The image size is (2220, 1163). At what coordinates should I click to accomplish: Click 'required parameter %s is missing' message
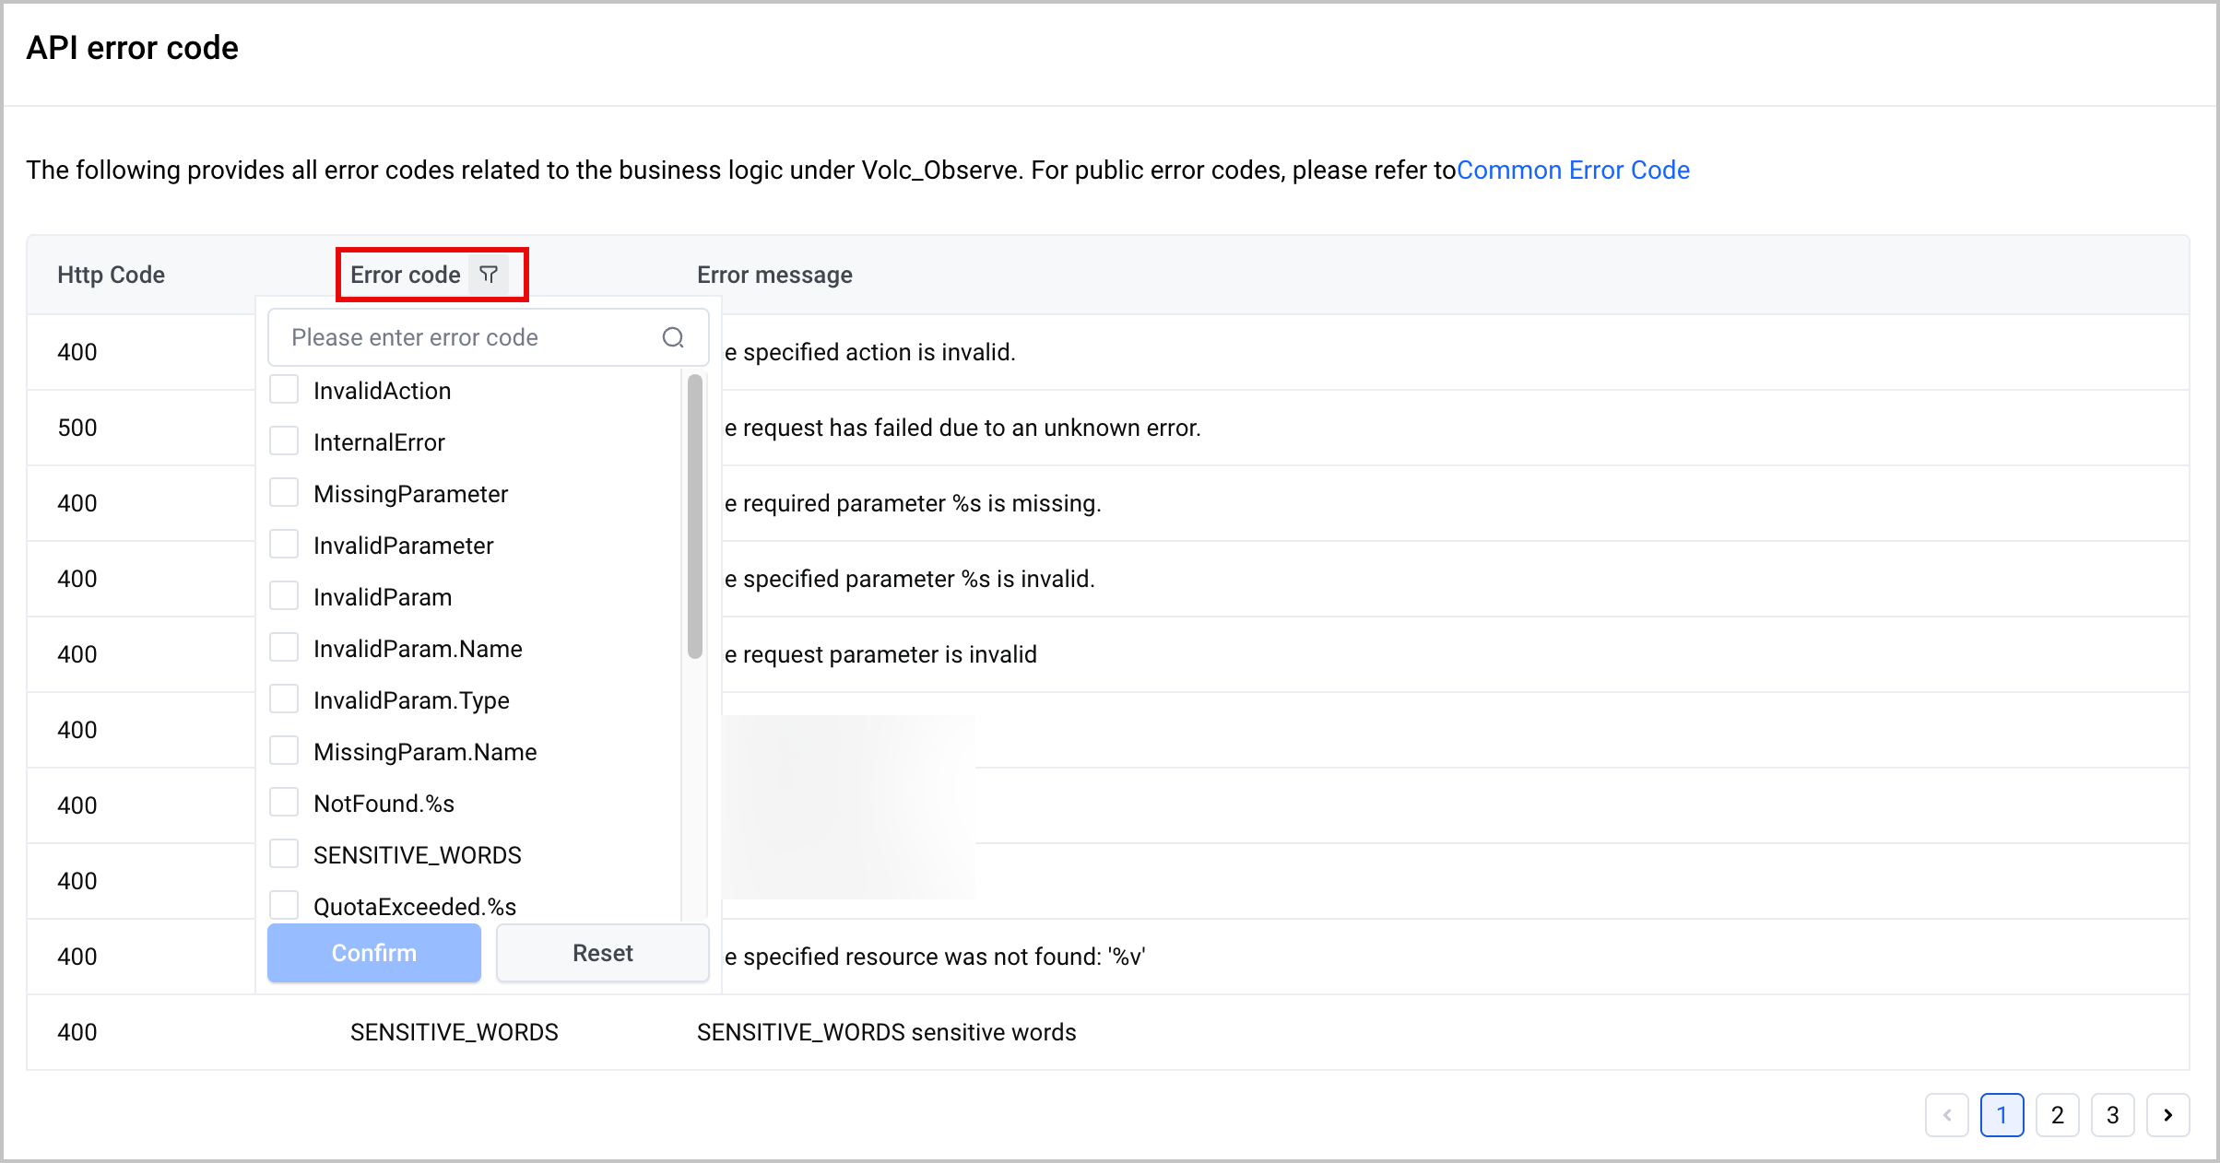click(913, 503)
